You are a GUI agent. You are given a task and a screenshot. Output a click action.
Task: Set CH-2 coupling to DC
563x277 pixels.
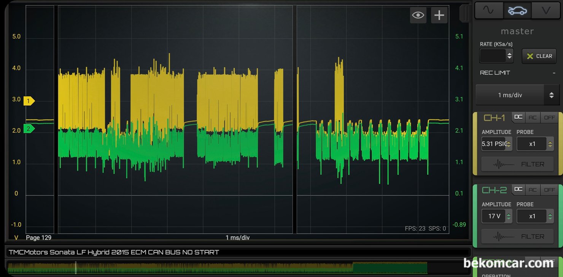tap(518, 190)
